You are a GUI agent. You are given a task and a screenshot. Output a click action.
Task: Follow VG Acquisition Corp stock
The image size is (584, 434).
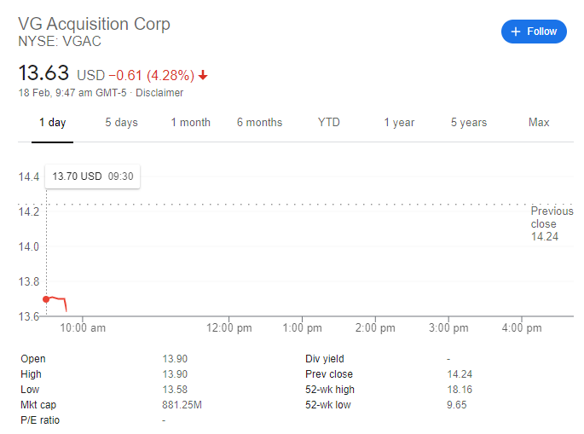click(x=534, y=32)
